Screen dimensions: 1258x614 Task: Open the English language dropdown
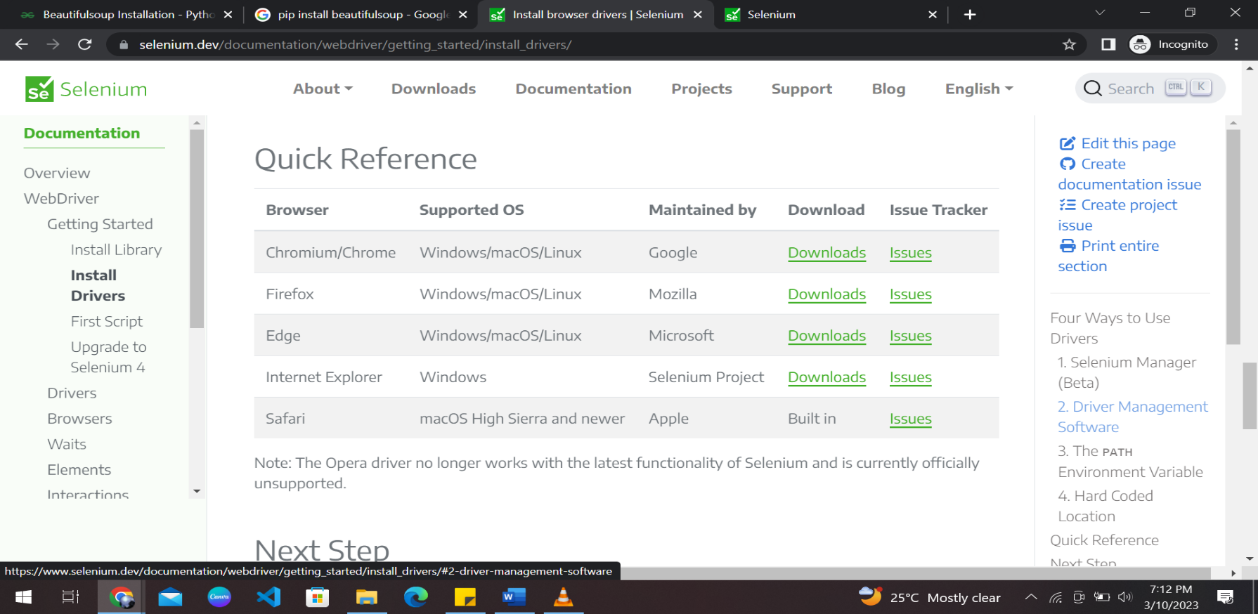click(x=978, y=89)
